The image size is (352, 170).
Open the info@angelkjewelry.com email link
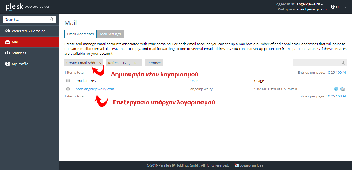[x=94, y=89]
